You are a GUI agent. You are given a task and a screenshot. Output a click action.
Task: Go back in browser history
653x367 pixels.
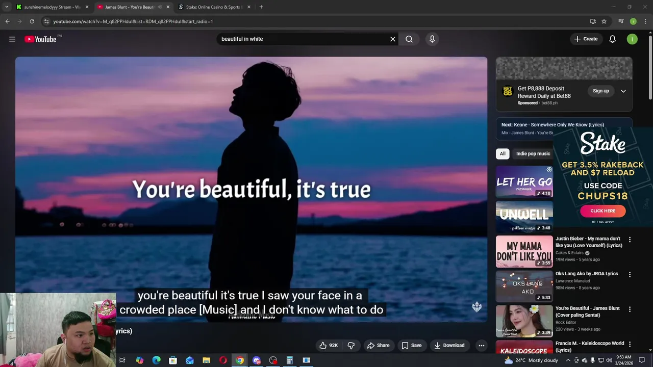(x=7, y=21)
